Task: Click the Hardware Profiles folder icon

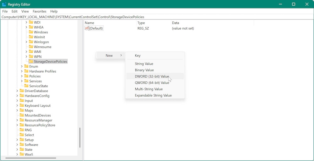Action: tap(26, 71)
